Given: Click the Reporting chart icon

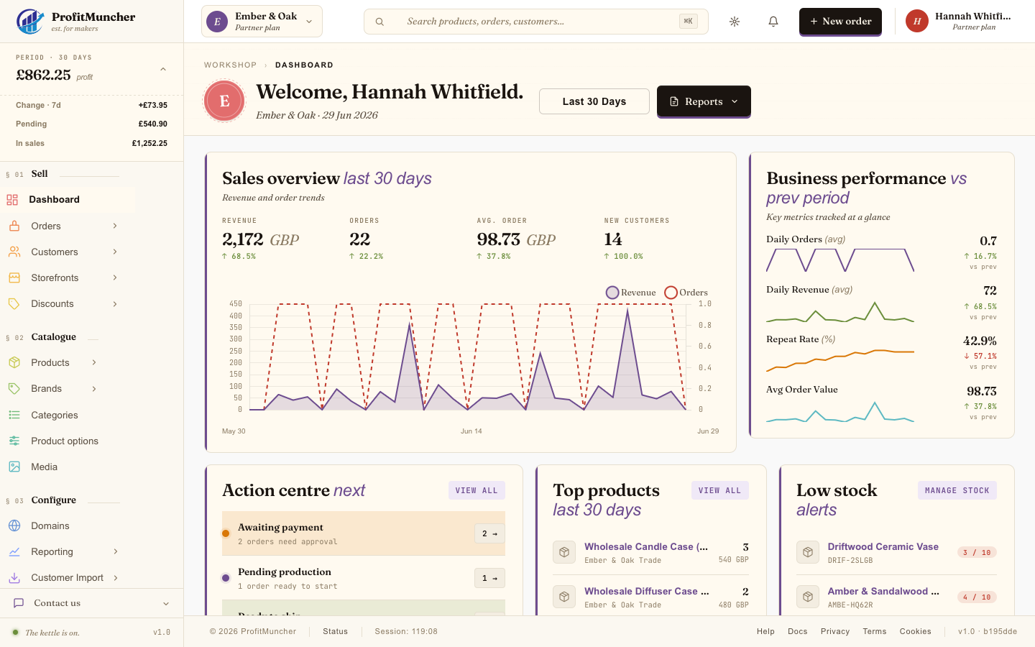Looking at the screenshot, I should [x=14, y=551].
